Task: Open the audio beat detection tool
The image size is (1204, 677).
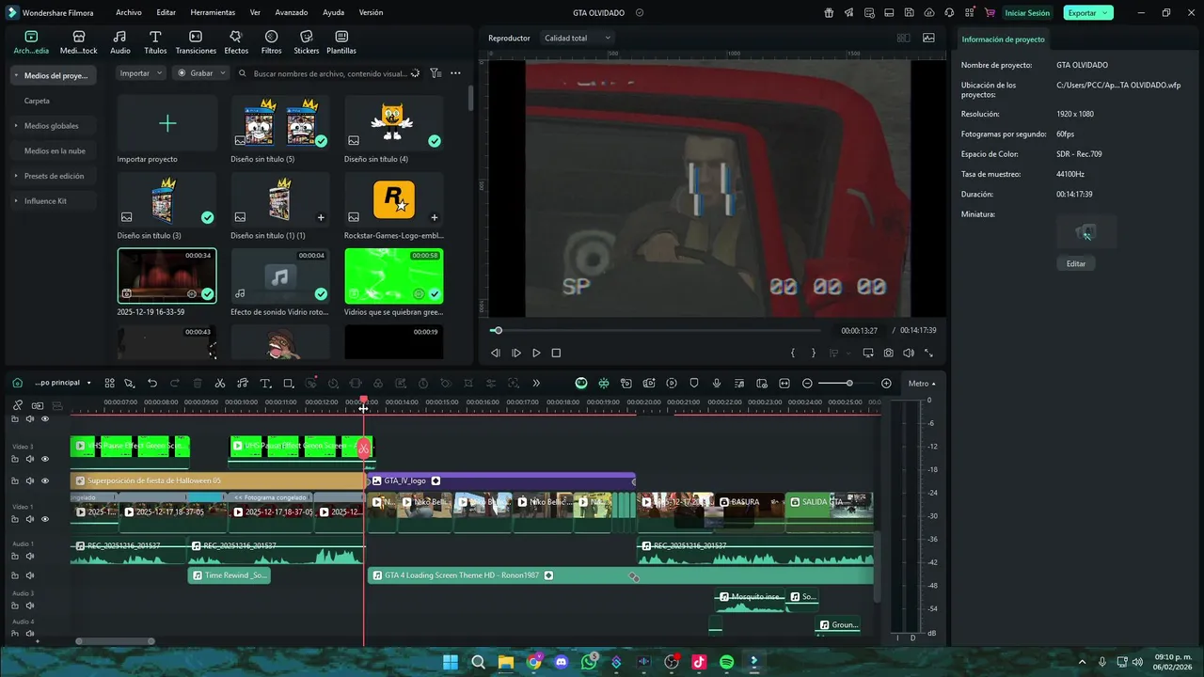Action: pos(243,384)
